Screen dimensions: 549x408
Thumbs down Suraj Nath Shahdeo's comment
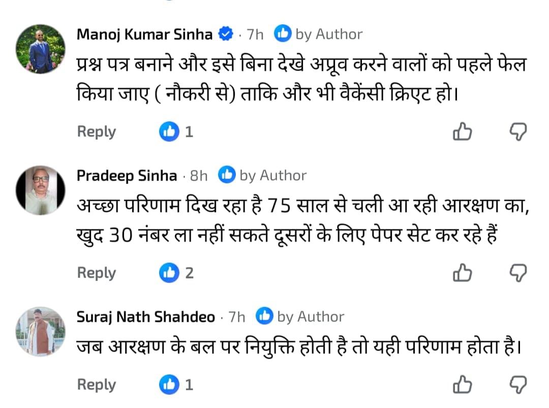518,385
